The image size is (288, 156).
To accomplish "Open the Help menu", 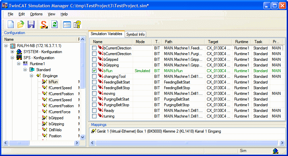I will 64,14.
